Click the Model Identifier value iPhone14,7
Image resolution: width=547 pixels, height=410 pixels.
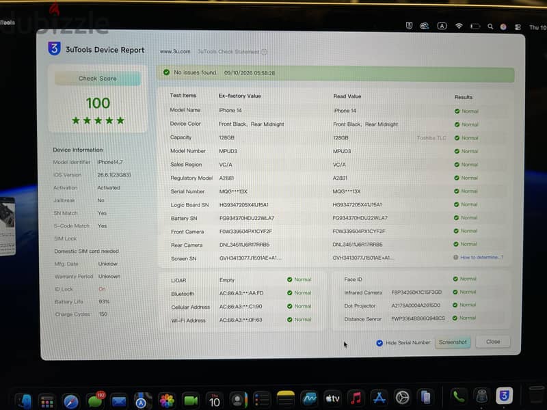pos(110,162)
